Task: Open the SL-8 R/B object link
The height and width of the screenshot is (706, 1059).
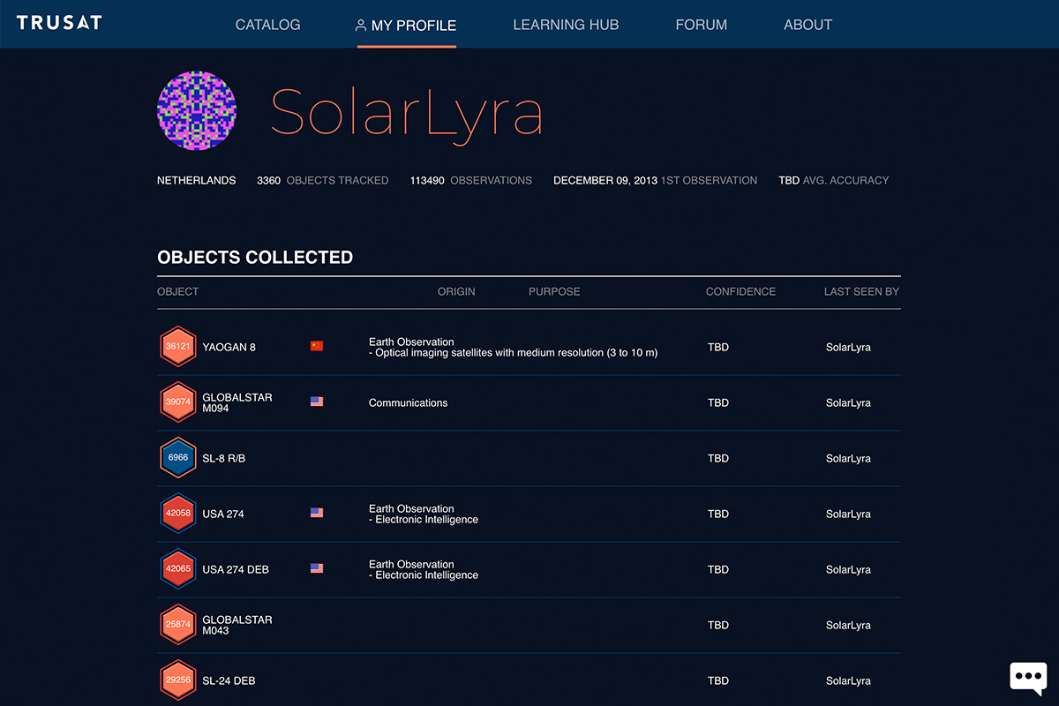Action: (x=224, y=459)
